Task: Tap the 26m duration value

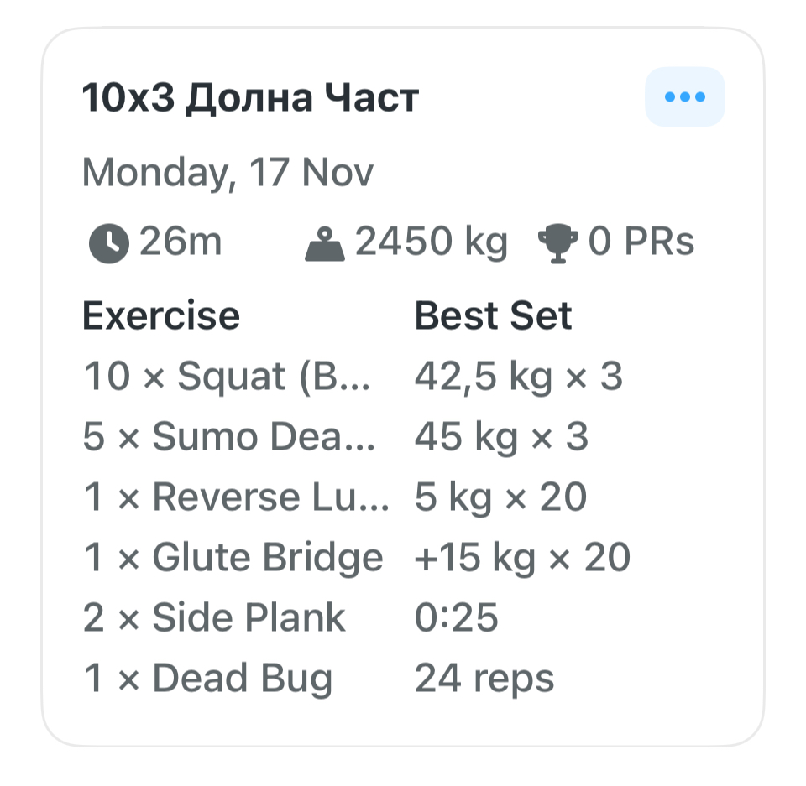Action: pyautogui.click(x=181, y=242)
